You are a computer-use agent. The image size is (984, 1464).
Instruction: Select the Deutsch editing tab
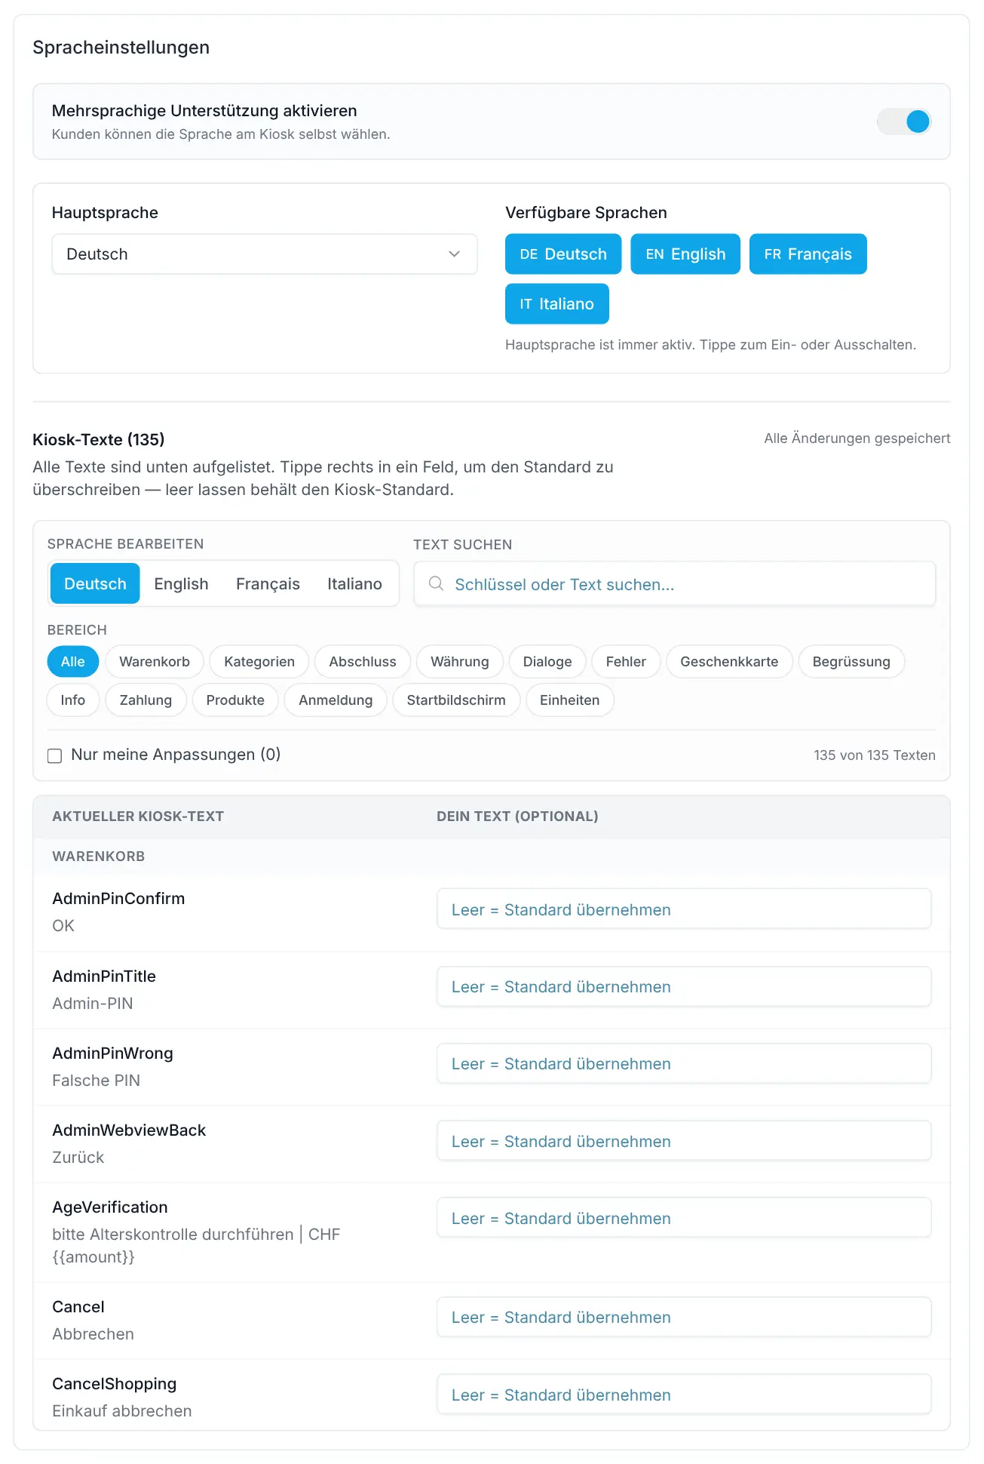point(95,583)
